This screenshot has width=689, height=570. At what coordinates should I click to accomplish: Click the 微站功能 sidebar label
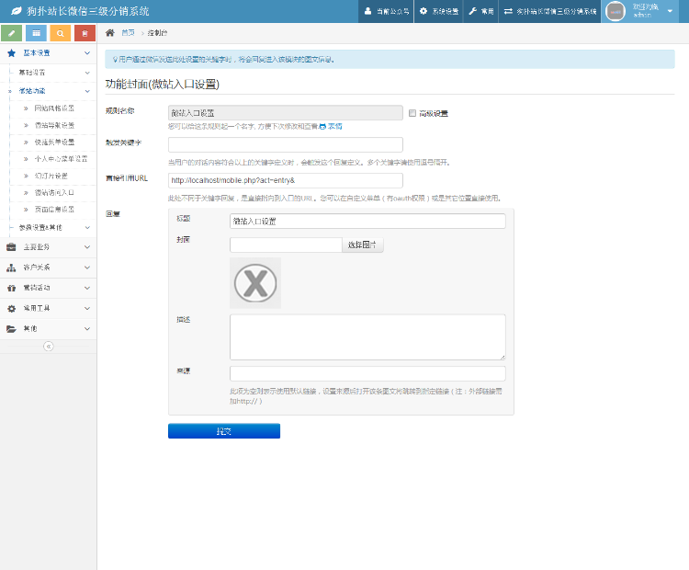pyautogui.click(x=32, y=91)
